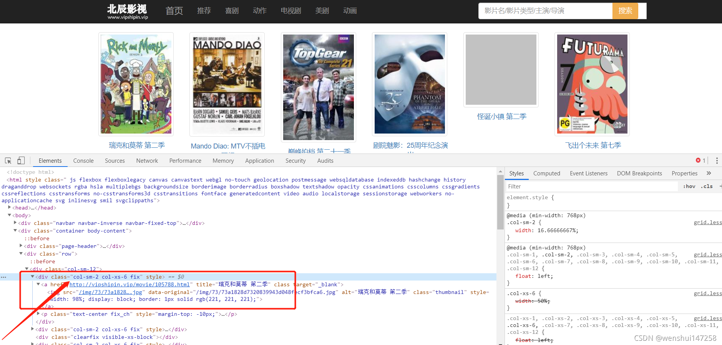Click the Mando Diao poster thumbnail

point(227,84)
